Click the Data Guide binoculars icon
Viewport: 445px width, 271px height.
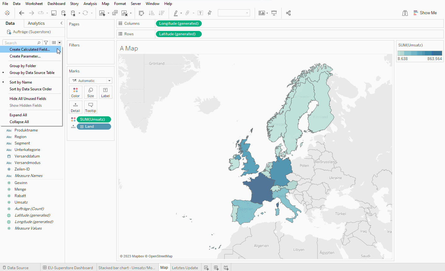coord(405,13)
